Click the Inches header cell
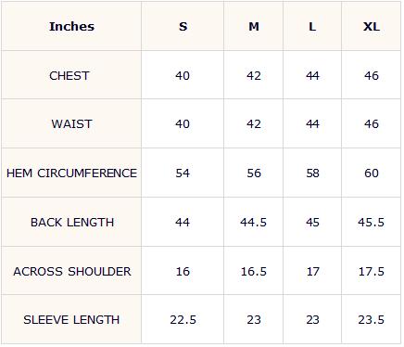Image resolution: width=404 pixels, height=347 pixels. tap(71, 27)
